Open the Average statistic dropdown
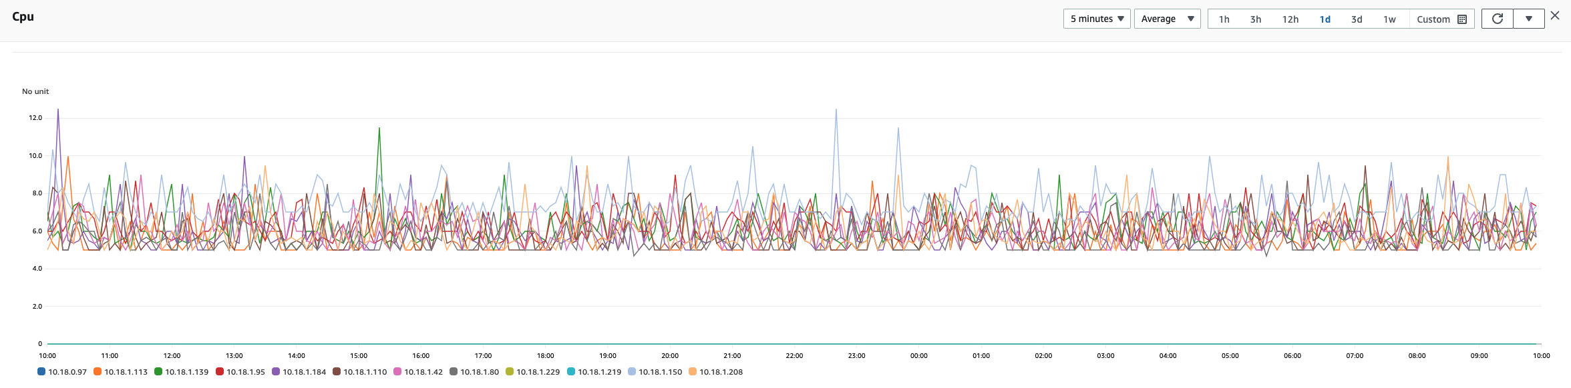Image resolution: width=1571 pixels, height=388 pixels. click(1167, 19)
